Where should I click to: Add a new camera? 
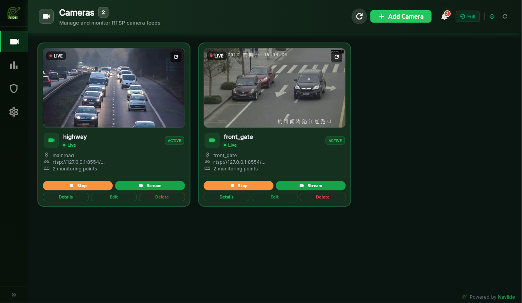click(400, 16)
